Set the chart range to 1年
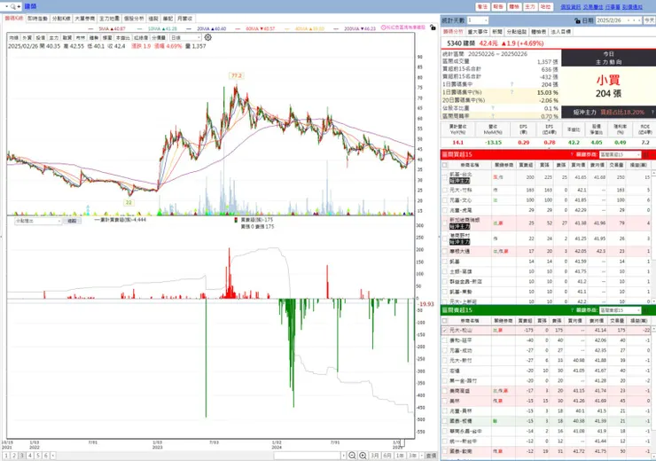Image resolution: width=656 pixels, height=461 pixels. click(400, 456)
